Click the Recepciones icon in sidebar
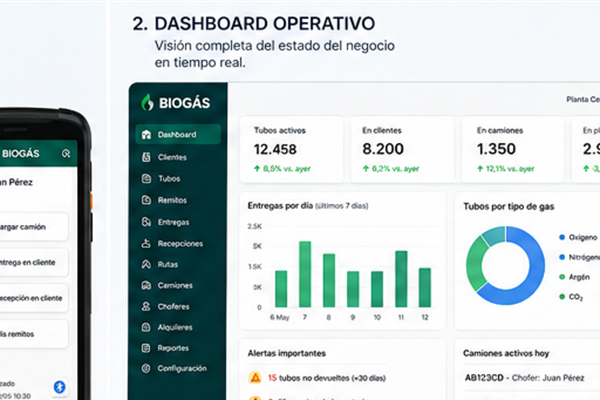600x400 pixels. pyautogui.click(x=146, y=243)
